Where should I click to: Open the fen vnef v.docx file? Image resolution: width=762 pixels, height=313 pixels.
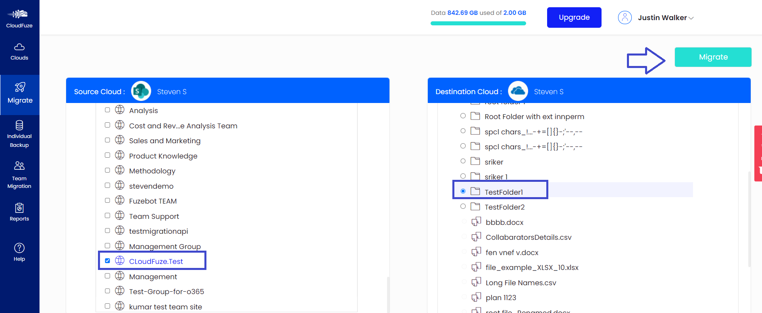pos(512,253)
